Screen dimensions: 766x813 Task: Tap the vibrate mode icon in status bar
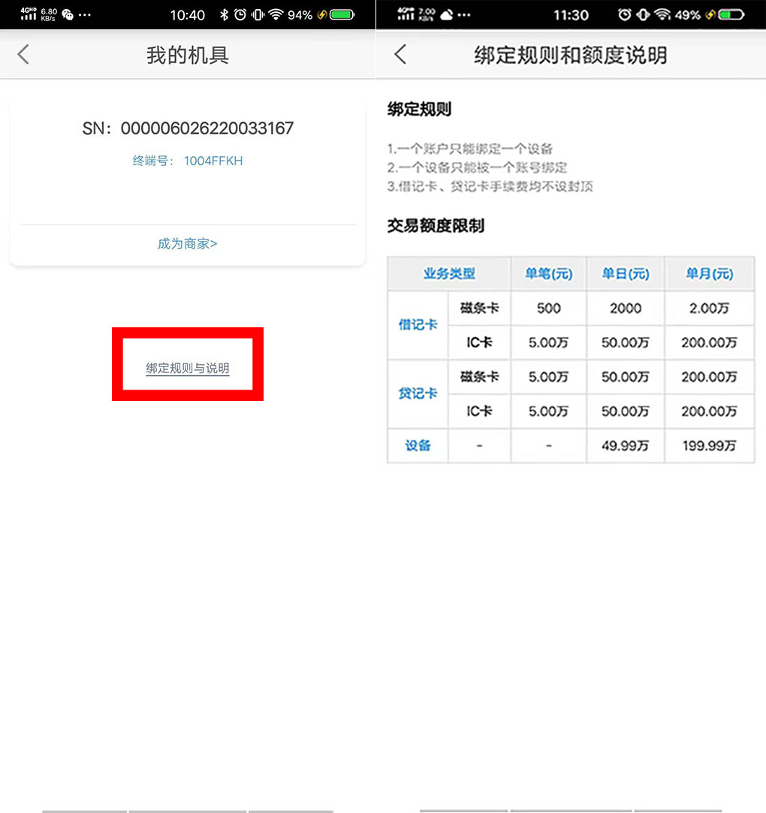pos(258,14)
